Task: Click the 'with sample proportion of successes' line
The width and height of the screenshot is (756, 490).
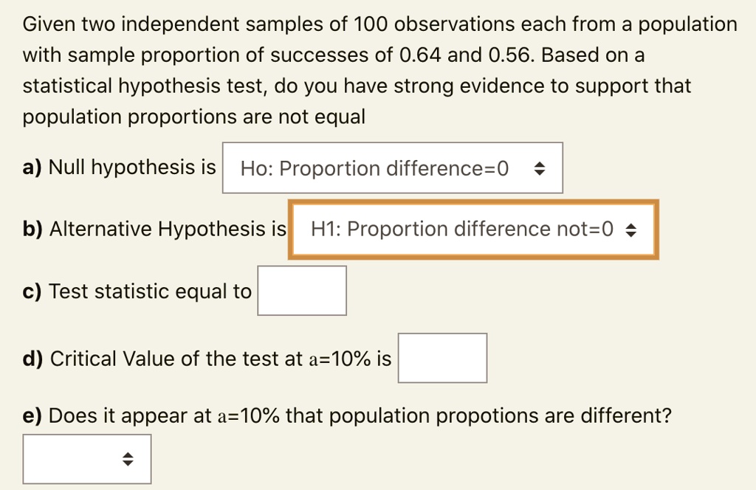Action: (x=334, y=55)
